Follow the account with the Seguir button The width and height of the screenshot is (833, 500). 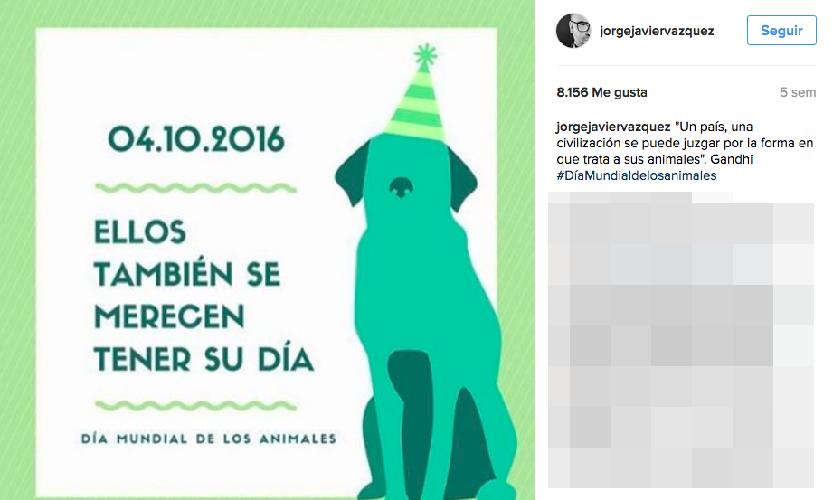[781, 30]
